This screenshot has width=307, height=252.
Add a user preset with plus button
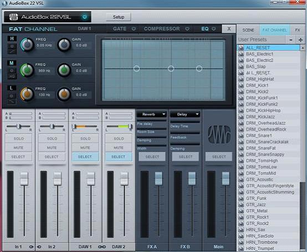[x=300, y=40]
